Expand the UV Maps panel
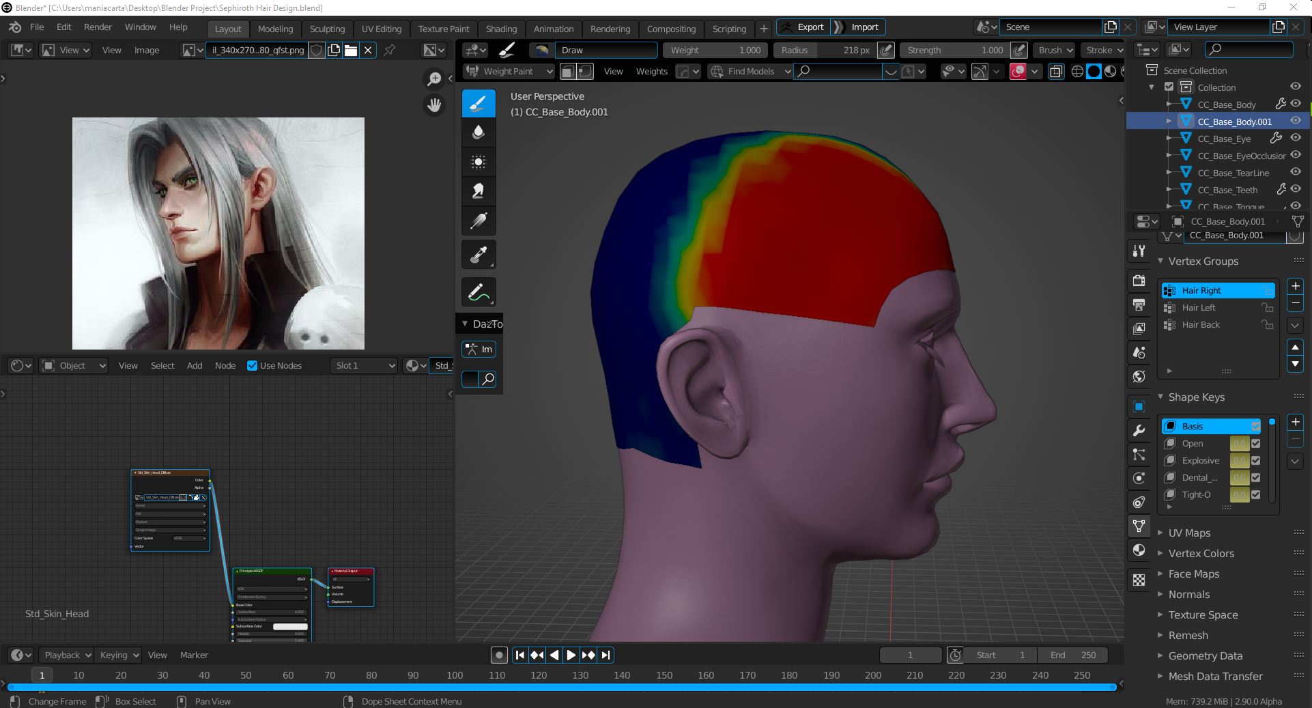 pyautogui.click(x=1188, y=533)
